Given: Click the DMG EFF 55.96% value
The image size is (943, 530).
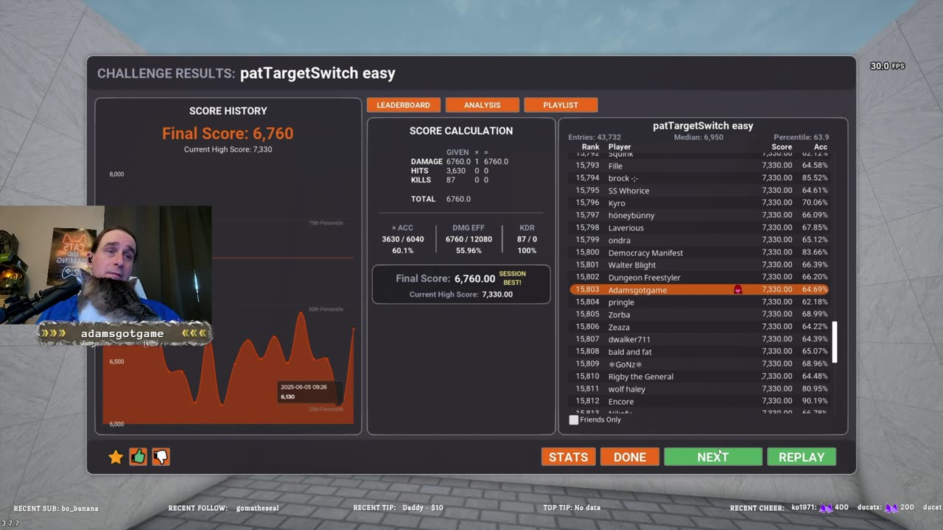Looking at the screenshot, I should (x=469, y=251).
